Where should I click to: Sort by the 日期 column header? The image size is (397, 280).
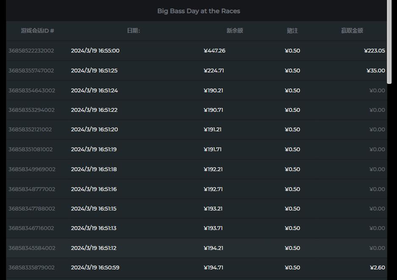point(133,30)
